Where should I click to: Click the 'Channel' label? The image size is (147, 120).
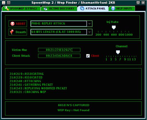121,46
